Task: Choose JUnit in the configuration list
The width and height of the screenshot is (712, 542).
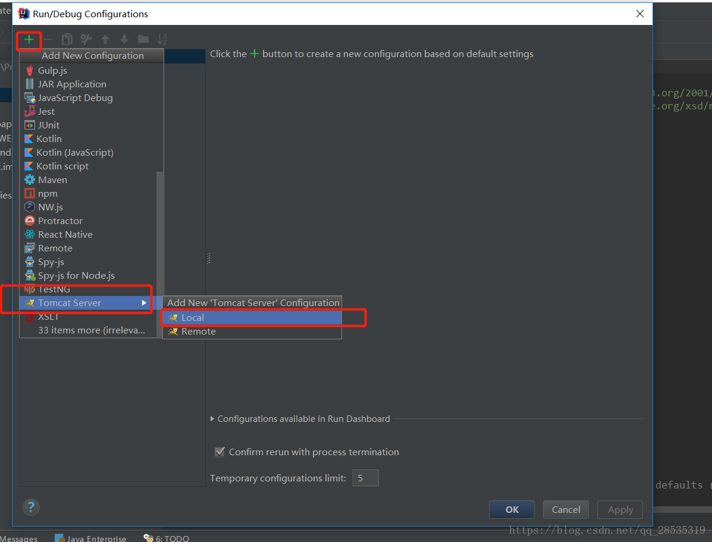Action: (x=91, y=125)
